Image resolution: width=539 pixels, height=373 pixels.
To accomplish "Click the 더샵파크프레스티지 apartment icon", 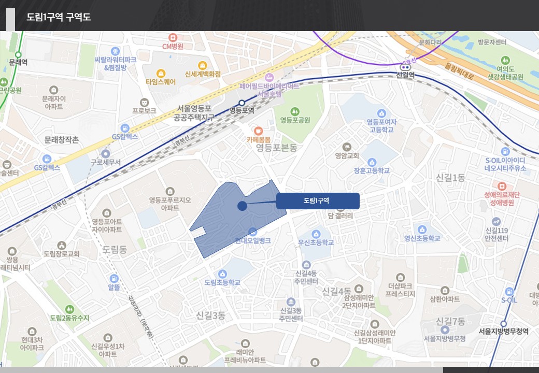I will click(x=400, y=277).
